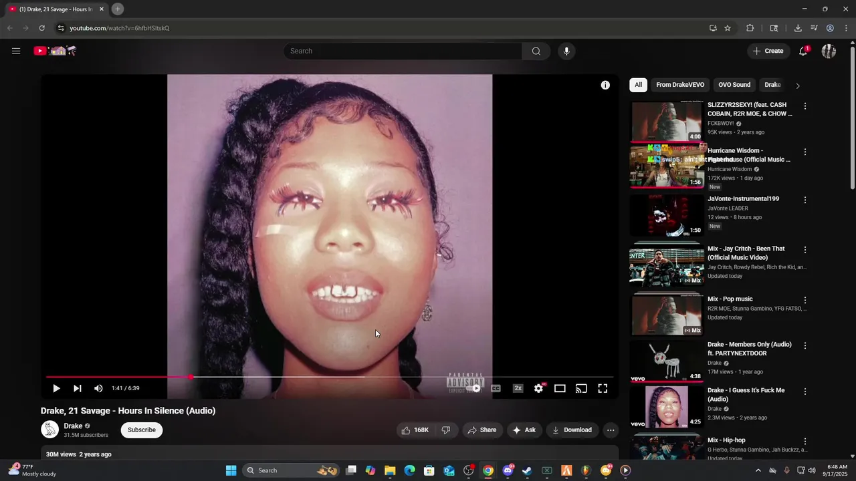Open options for Jay Critch mix
This screenshot has width=856, height=481.
pos(805,250)
